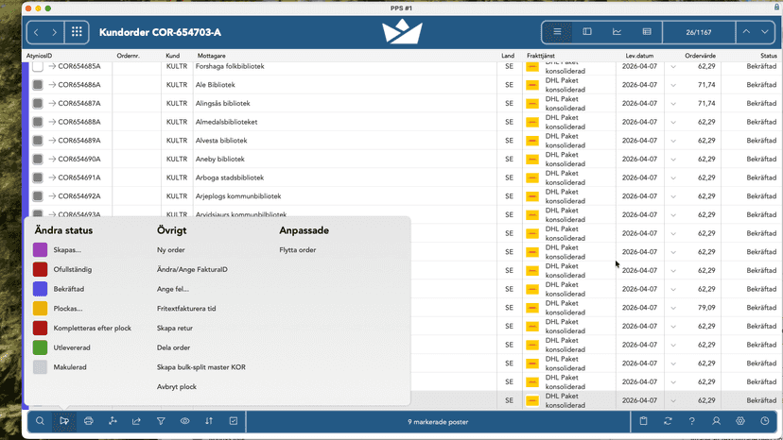Open the clipboard icon in bottom bar
This screenshot has height=440, width=783.
click(644, 421)
